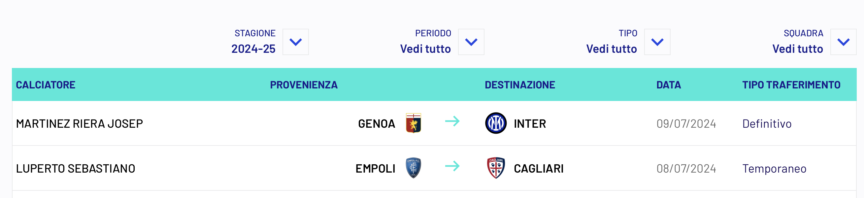Open player Martinez Riera Josep

(80, 124)
